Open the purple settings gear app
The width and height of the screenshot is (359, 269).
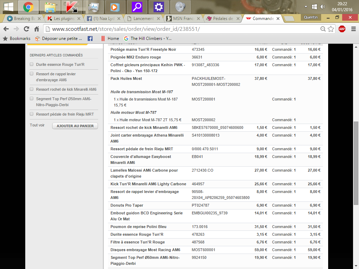[x=158, y=7]
